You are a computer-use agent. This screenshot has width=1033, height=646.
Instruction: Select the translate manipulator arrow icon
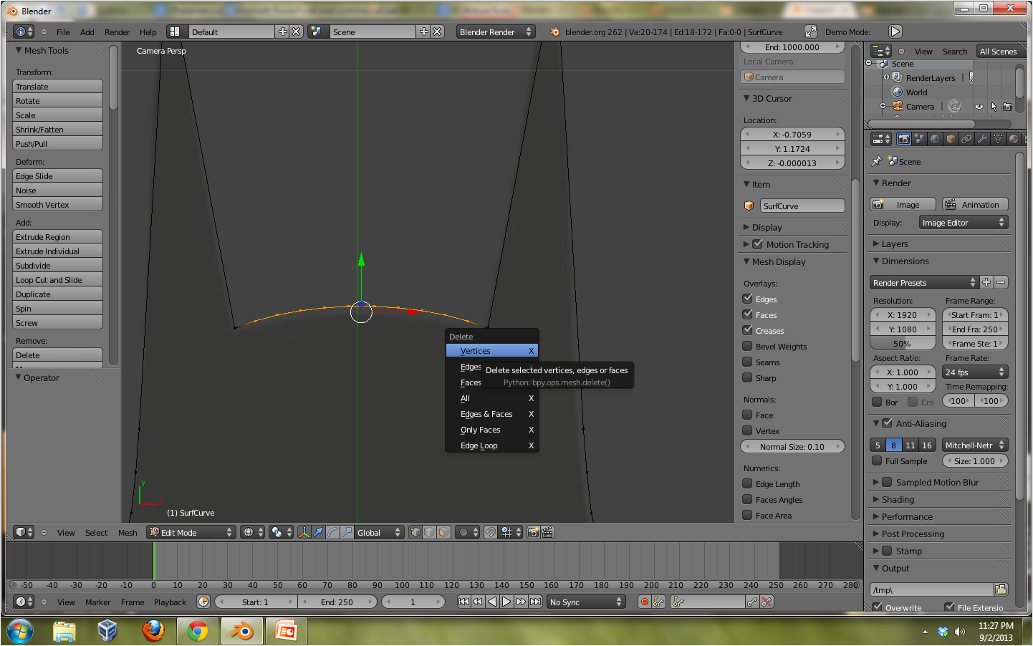(x=318, y=532)
